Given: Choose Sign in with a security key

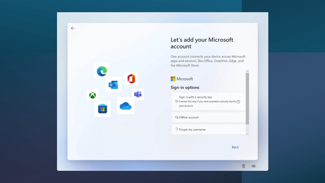Looking at the screenshot, I should tap(209, 101).
